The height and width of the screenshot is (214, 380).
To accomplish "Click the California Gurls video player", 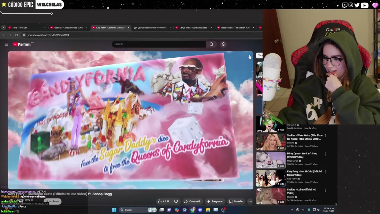I will [x=131, y=120].
